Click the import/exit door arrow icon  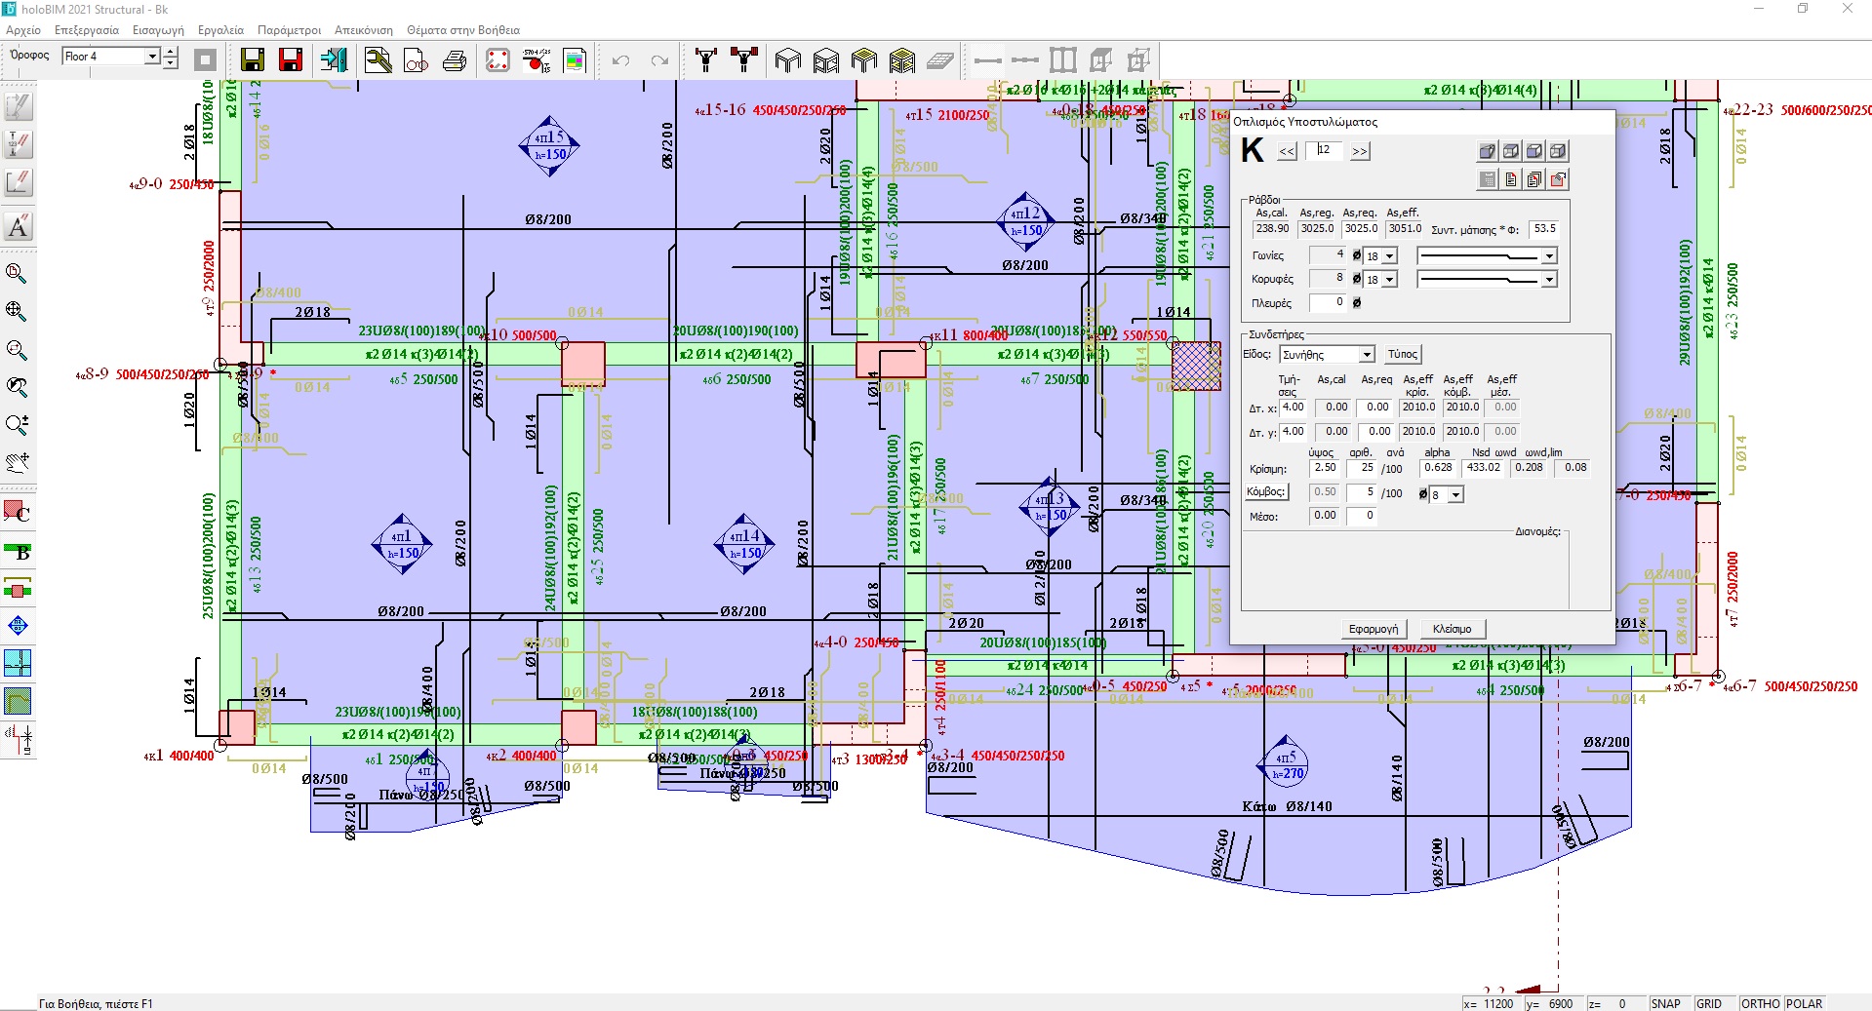click(x=334, y=60)
